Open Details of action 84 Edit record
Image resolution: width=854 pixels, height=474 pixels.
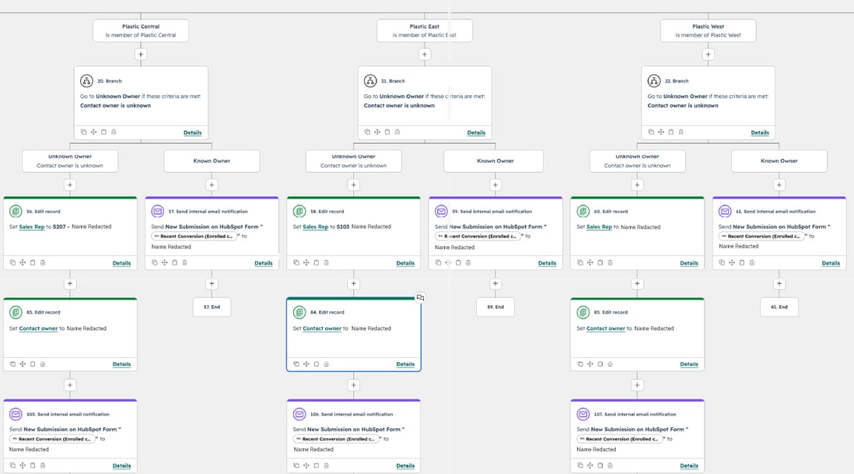[405, 364]
